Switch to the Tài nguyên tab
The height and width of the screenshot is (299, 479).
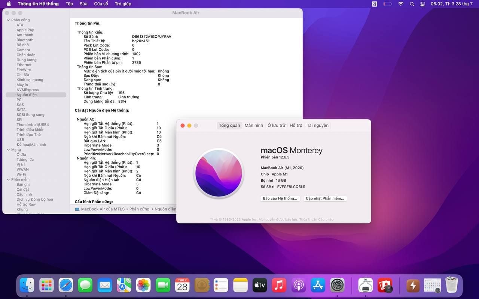[318, 126]
